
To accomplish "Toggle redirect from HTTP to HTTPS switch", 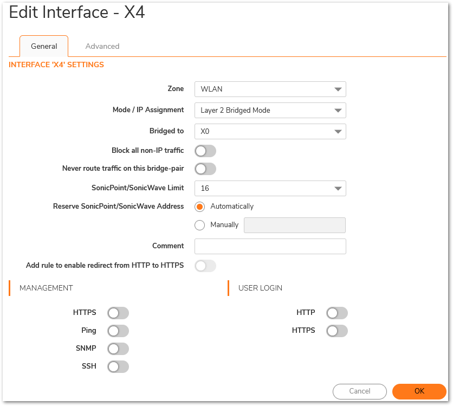I will click(x=205, y=266).
